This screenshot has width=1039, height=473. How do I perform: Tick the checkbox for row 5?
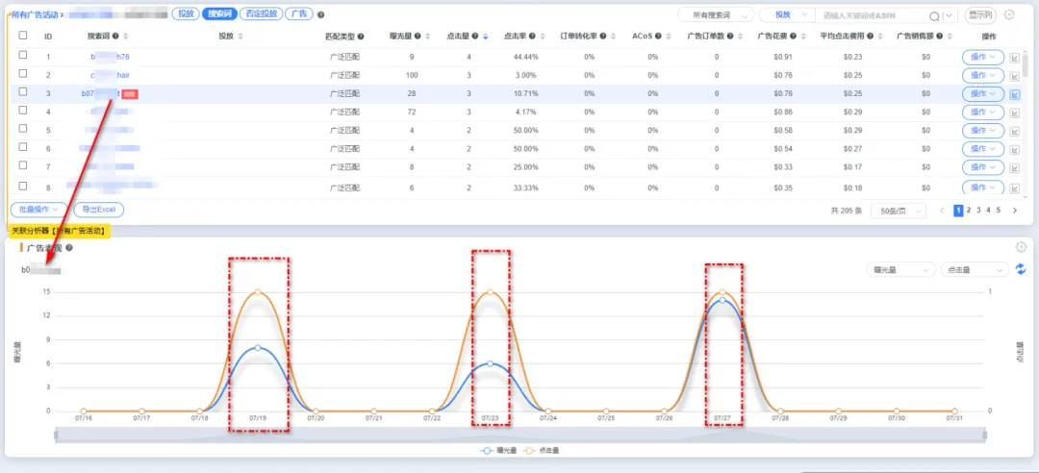pos(23,129)
